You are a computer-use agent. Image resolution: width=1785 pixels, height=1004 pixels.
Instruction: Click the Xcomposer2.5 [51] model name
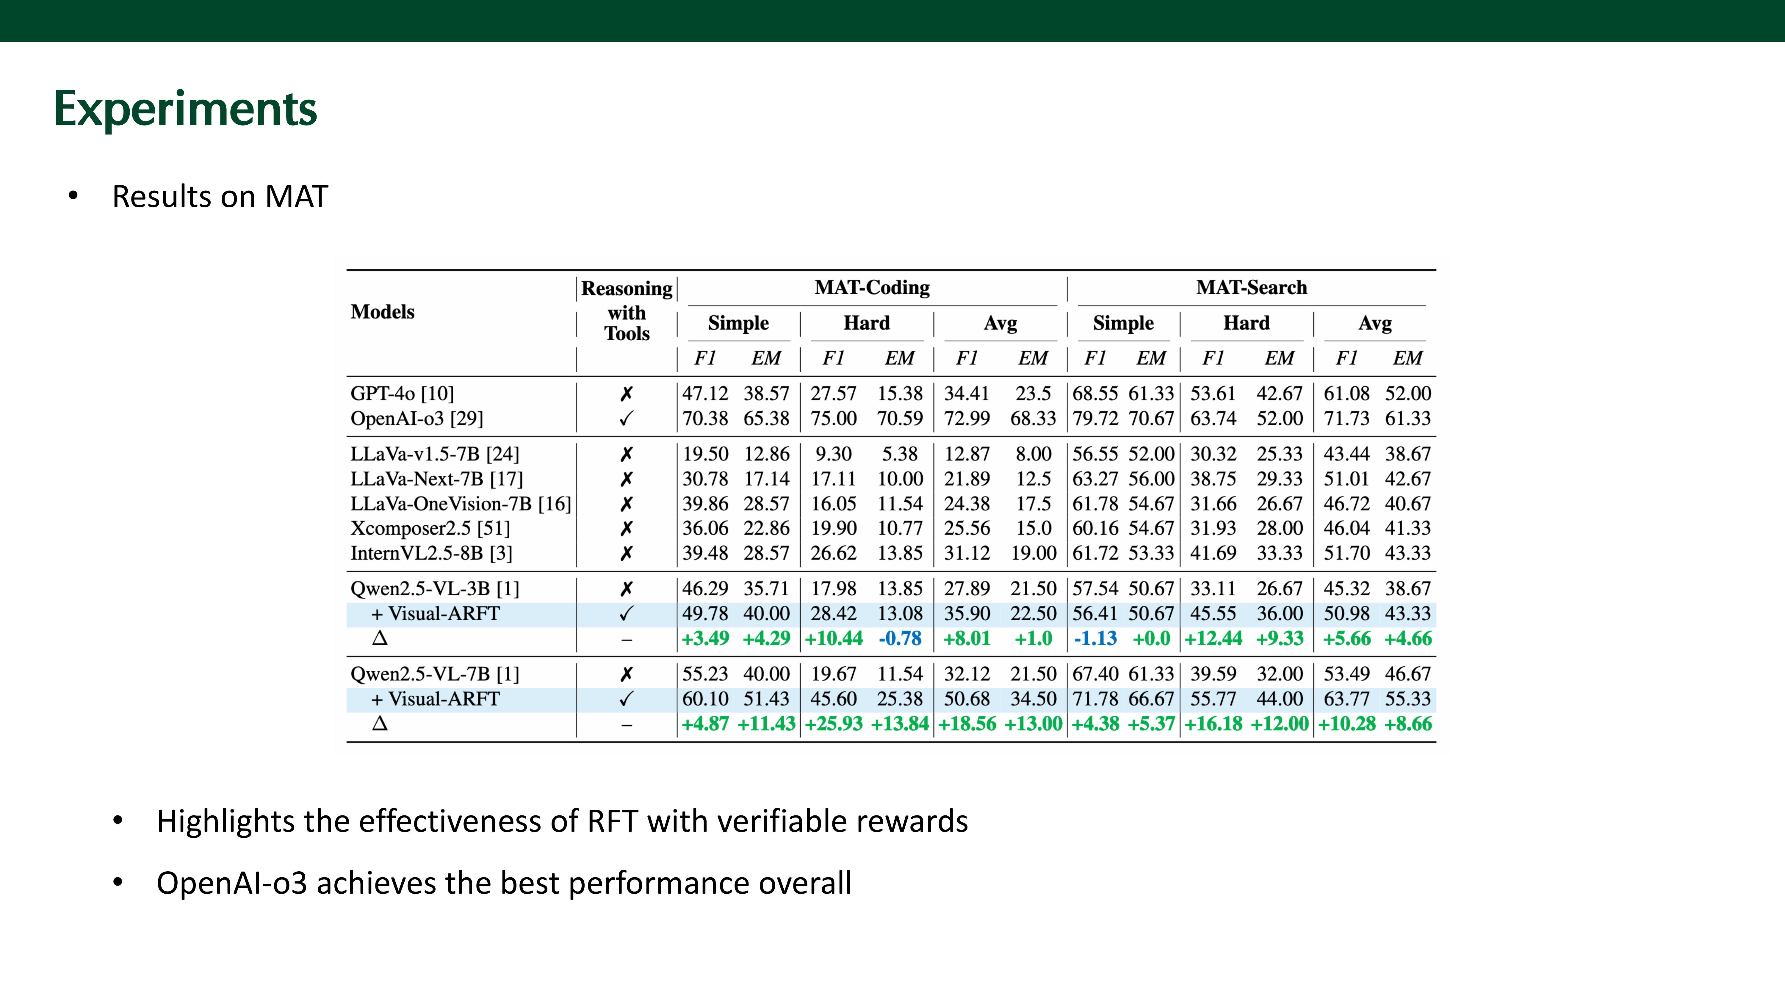pos(430,529)
